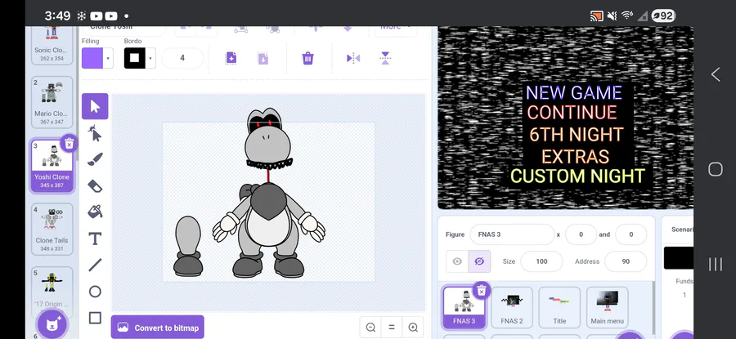This screenshot has height=339, width=736.
Task: Tap the Android home button
Action: pyautogui.click(x=716, y=169)
